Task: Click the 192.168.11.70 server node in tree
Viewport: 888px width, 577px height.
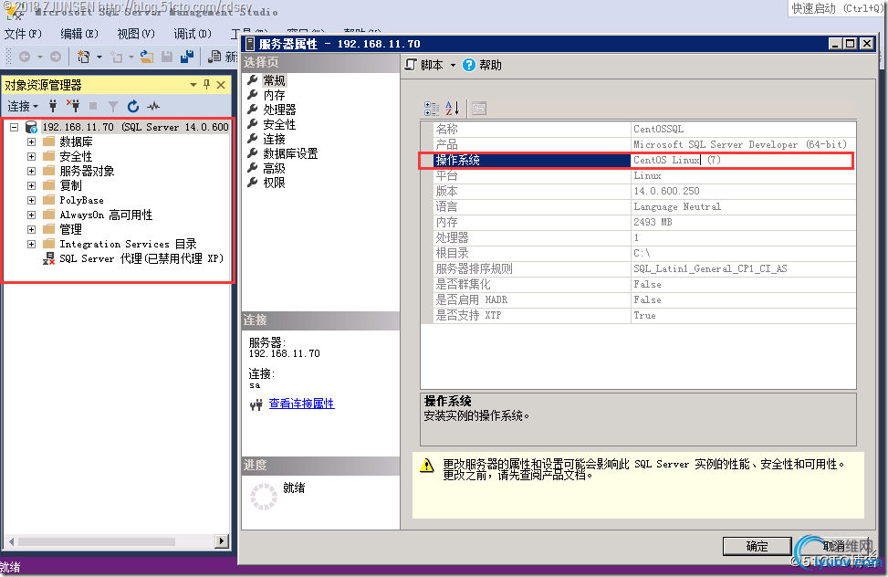Action: coord(135,128)
